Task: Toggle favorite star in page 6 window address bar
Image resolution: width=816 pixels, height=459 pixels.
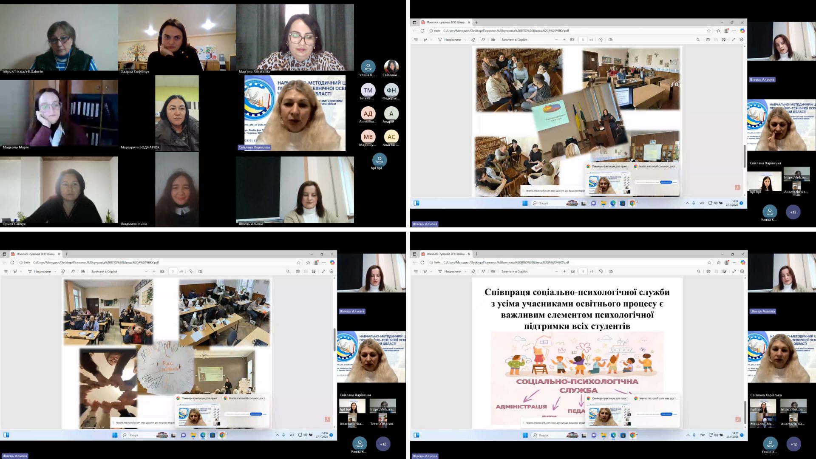Action: point(709,262)
